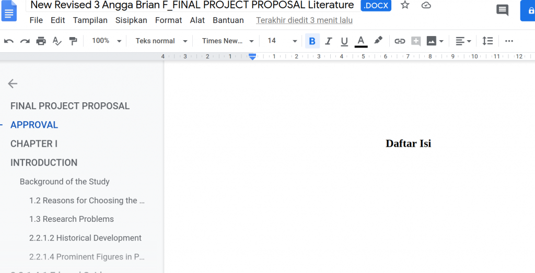This screenshot has height=273, width=535.
Task: Open the font size 14 dropdown
Action: 282,41
